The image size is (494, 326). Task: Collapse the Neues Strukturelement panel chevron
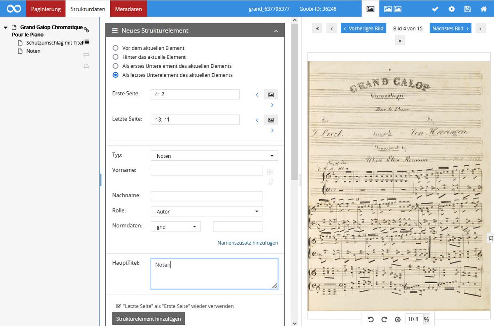(276, 31)
